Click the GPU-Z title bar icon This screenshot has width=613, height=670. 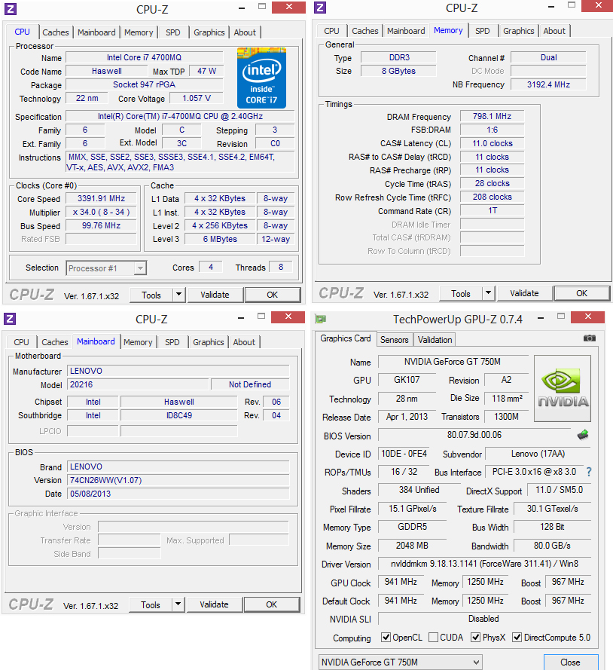coord(319,317)
